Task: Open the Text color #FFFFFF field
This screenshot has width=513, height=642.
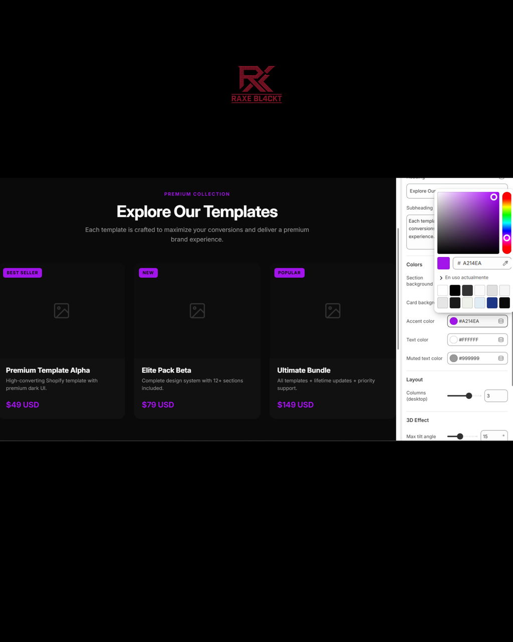Action: point(477,340)
